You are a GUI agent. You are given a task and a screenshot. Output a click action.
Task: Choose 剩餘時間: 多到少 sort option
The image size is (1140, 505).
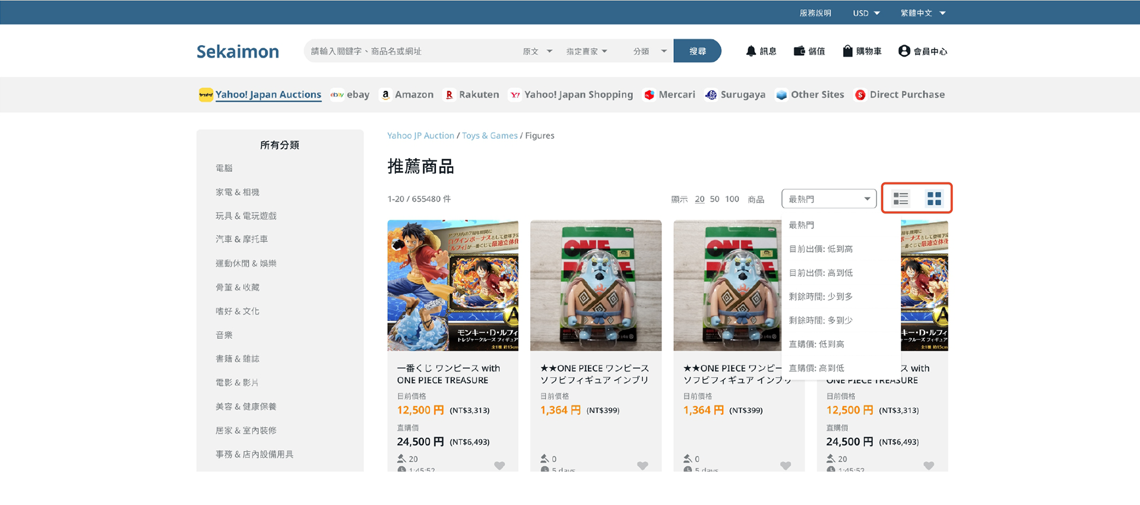point(821,320)
